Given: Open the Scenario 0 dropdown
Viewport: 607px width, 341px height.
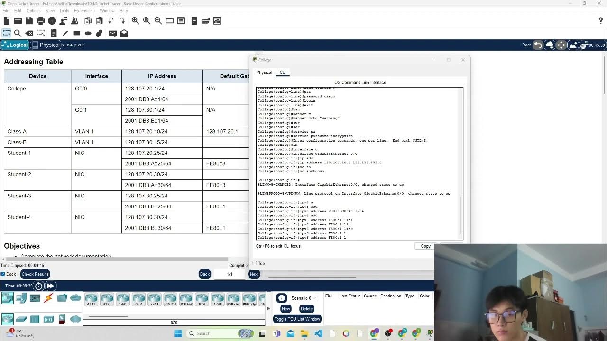Looking at the screenshot, I should [303, 298].
